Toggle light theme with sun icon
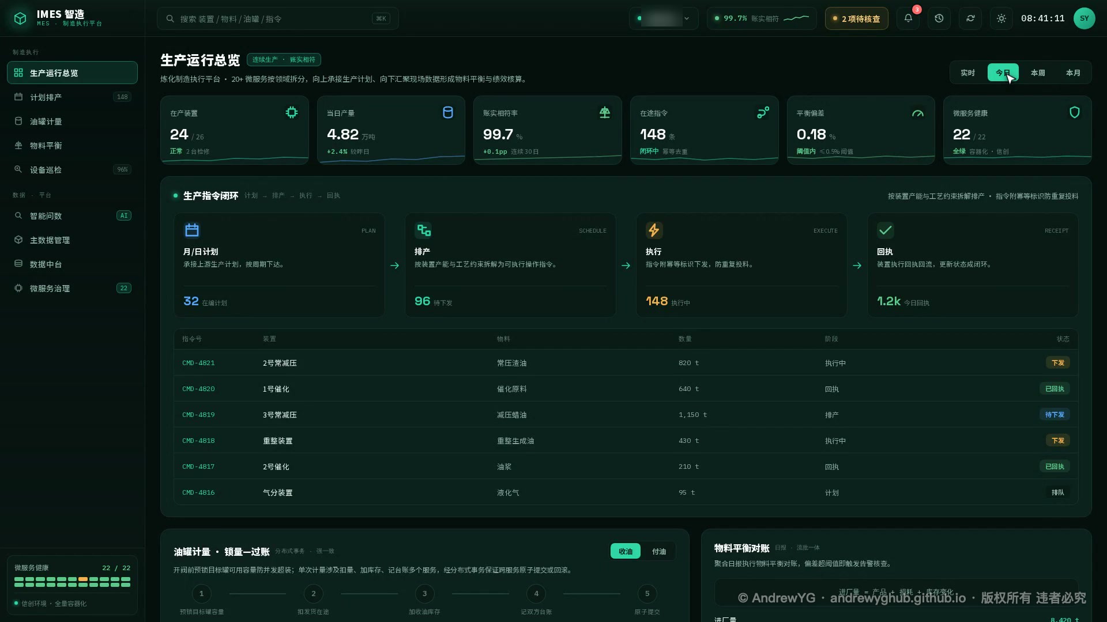The image size is (1107, 622). pyautogui.click(x=1001, y=18)
